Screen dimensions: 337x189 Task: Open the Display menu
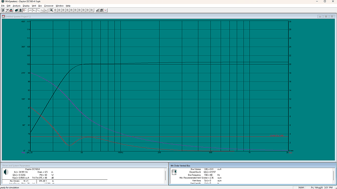point(26,6)
